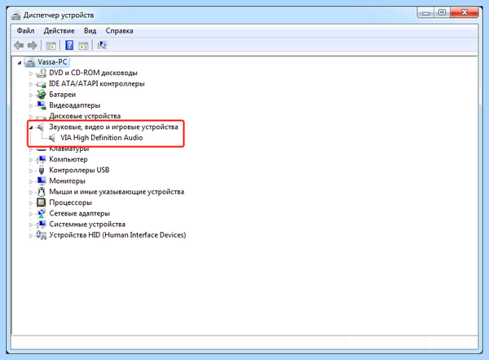Expand the Системные устройства node
Viewport: 489px width, 360px height.
pos(31,224)
